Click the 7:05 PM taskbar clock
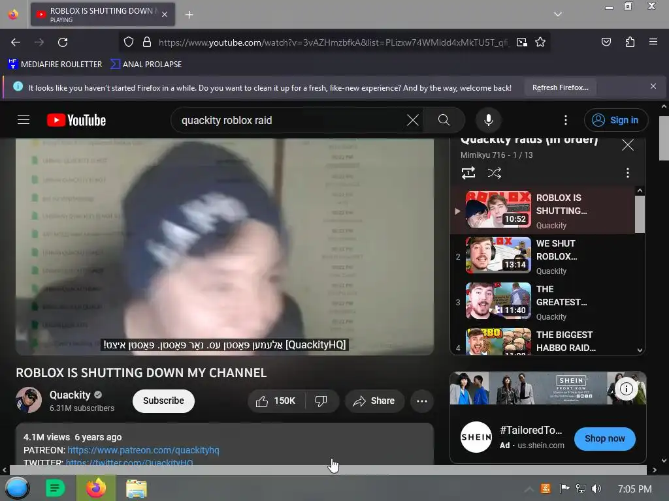669x501 pixels. click(x=634, y=489)
